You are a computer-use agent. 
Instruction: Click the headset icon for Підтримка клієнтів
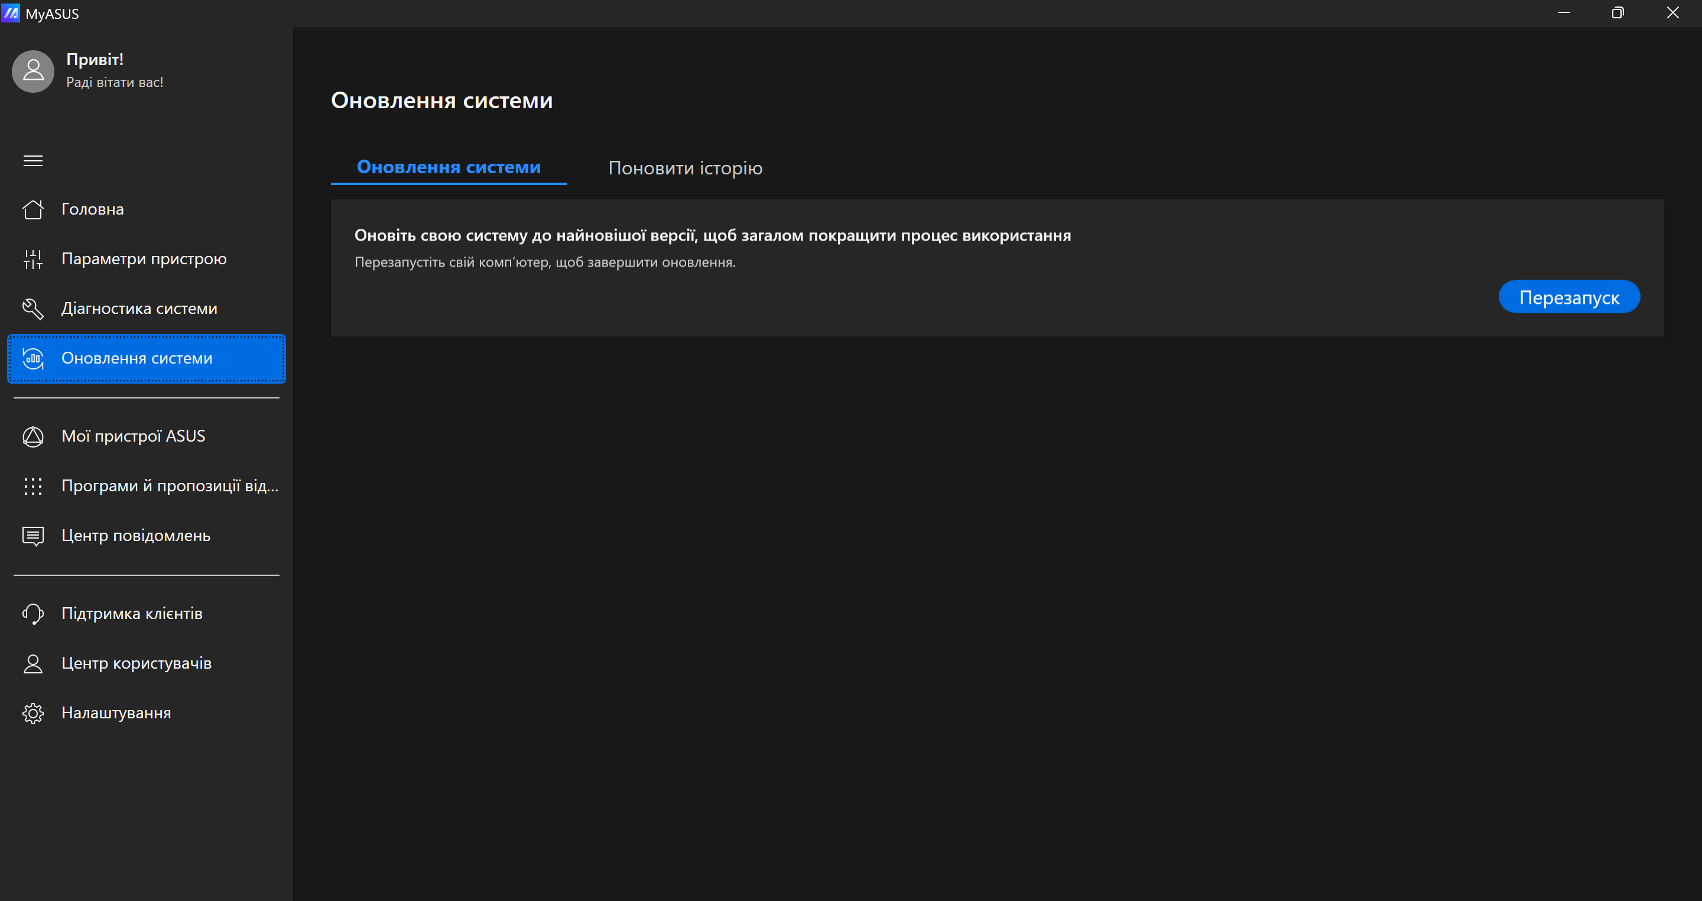(33, 614)
